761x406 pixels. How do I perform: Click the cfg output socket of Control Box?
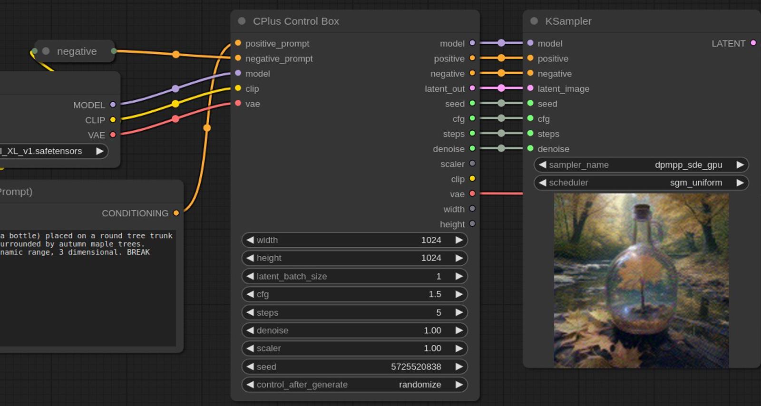click(x=472, y=118)
